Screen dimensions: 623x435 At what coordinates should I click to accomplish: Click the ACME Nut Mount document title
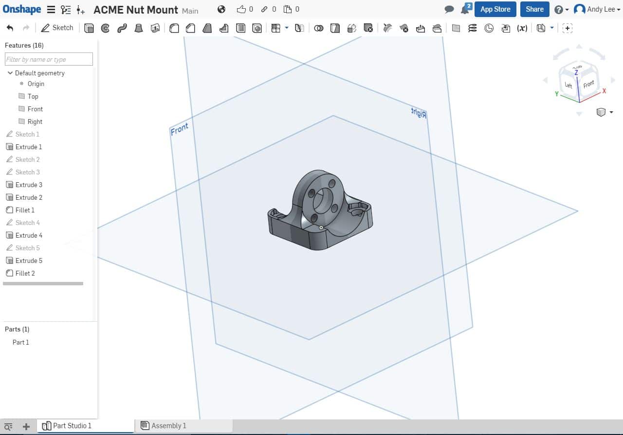(136, 10)
